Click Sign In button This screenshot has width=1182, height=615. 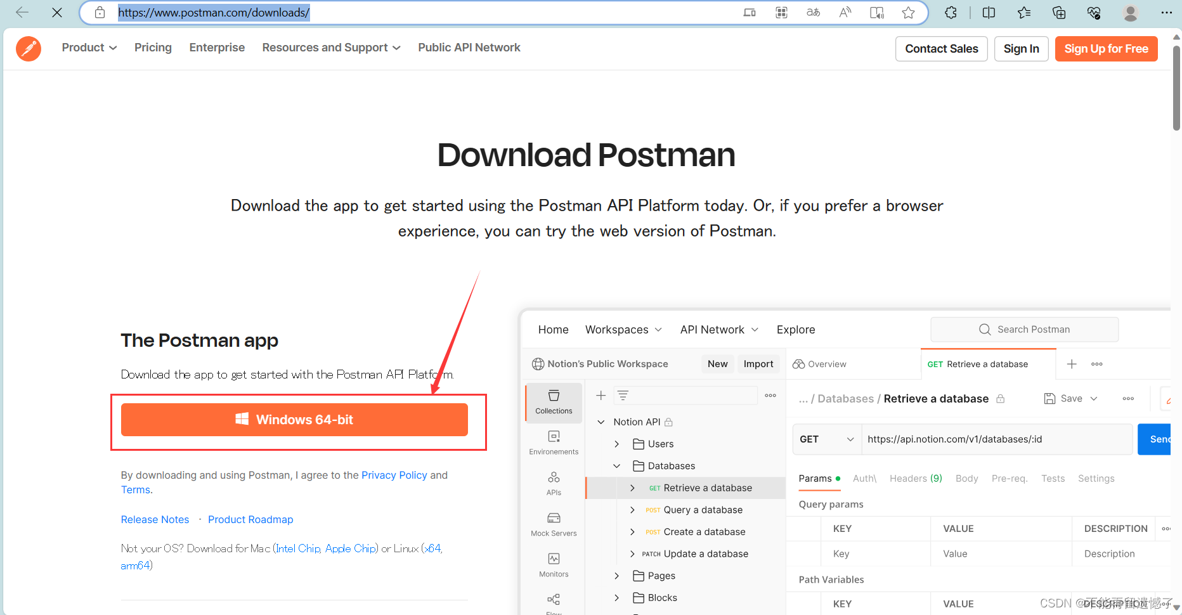(x=1021, y=49)
